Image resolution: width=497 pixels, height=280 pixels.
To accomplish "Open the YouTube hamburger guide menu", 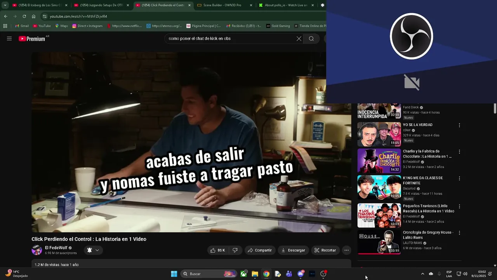I will pyautogui.click(x=9, y=38).
